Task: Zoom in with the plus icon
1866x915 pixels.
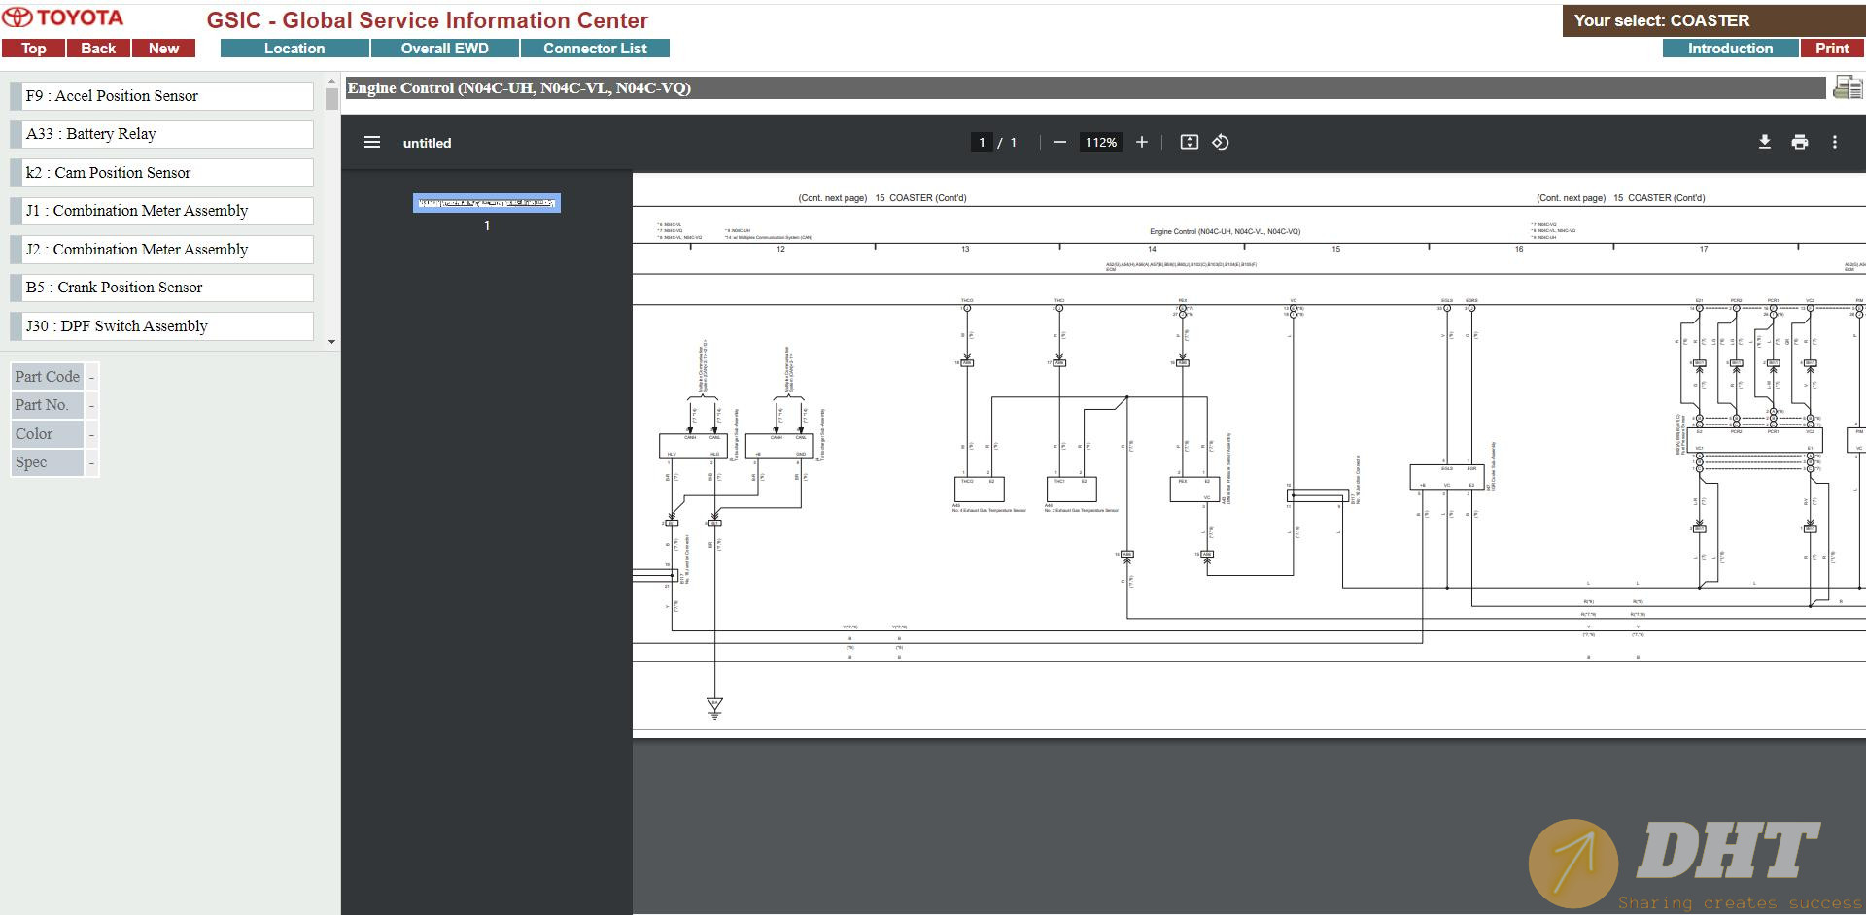Action: tap(1142, 142)
